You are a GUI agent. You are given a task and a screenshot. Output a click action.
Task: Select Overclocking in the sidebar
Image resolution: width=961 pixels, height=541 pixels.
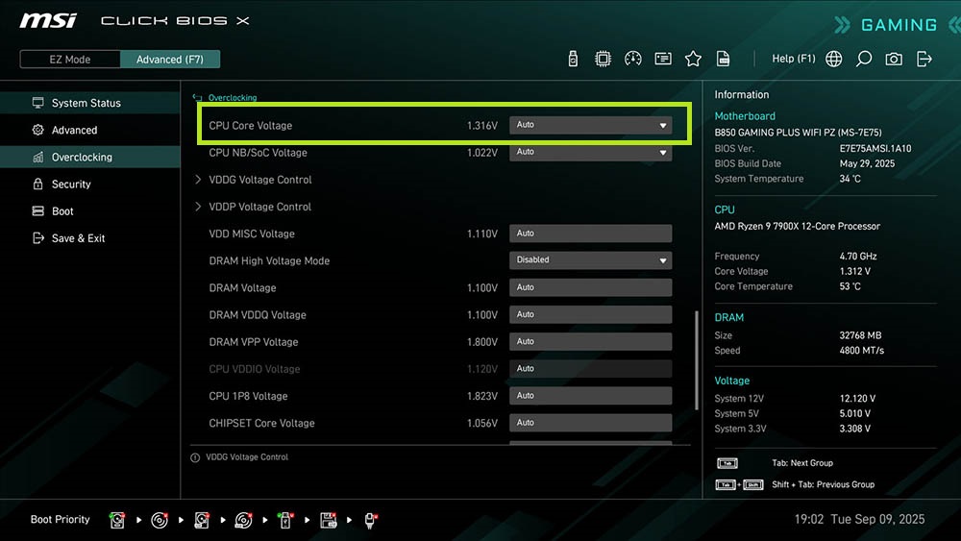coord(90,157)
